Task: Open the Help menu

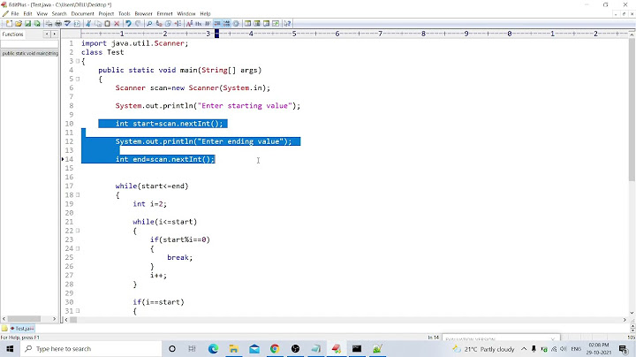Action: tap(205, 13)
